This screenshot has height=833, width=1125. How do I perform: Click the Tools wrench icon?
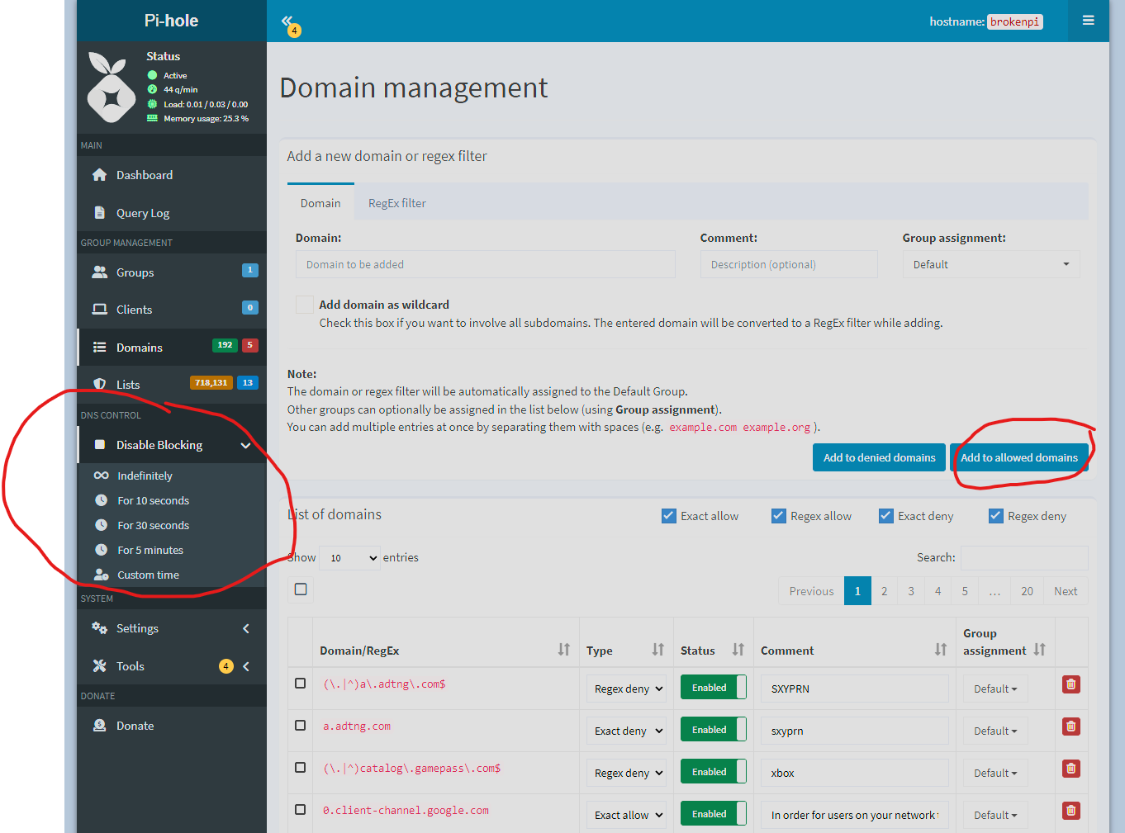click(x=100, y=666)
